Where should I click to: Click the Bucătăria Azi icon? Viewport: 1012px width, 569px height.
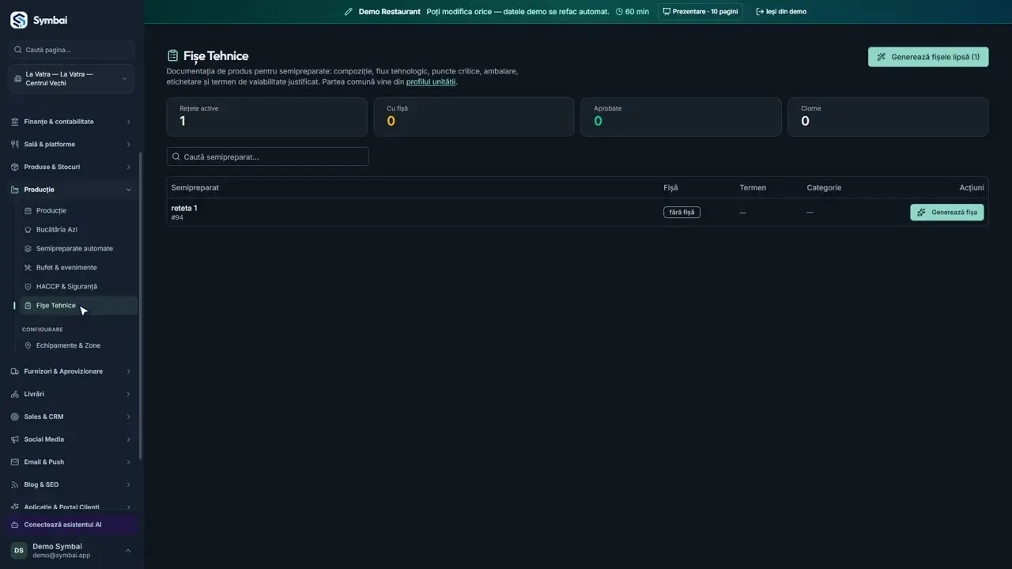28,230
